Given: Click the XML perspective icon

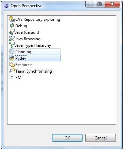Looking at the screenshot, I should pos(12,77).
